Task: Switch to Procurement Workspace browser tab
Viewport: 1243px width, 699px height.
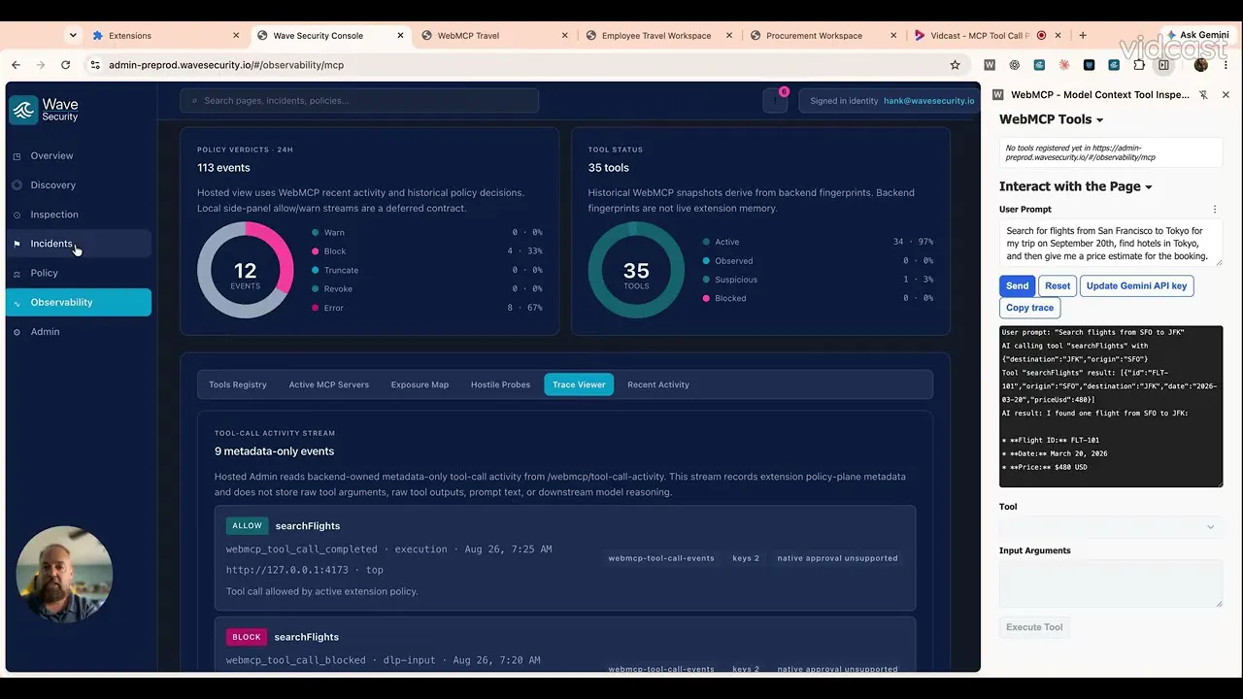Action: point(824,36)
